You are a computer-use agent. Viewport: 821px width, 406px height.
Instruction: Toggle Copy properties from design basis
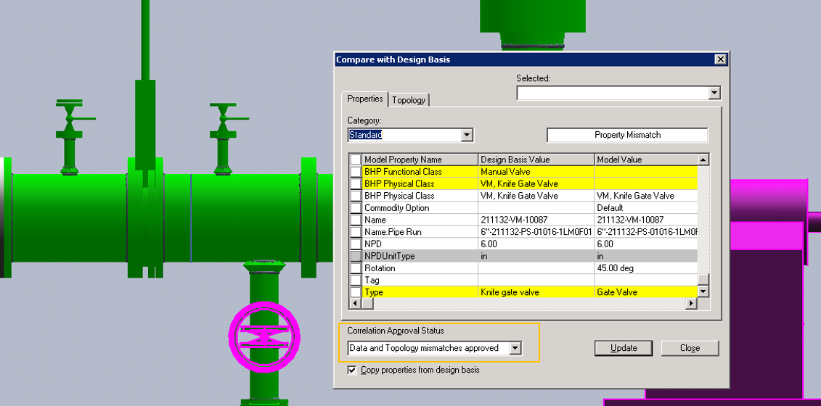[x=352, y=370]
